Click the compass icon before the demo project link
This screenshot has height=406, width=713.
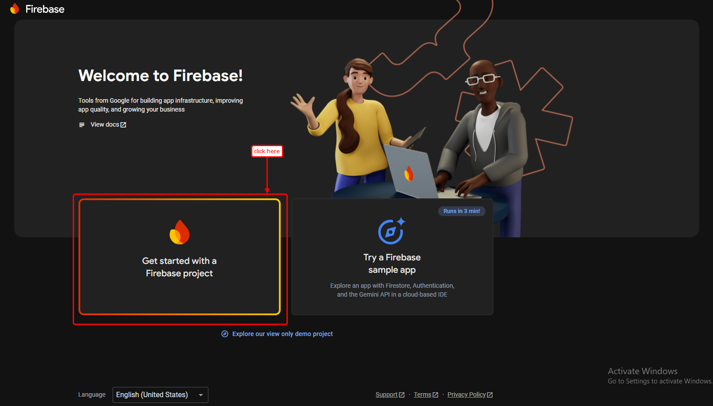point(224,334)
